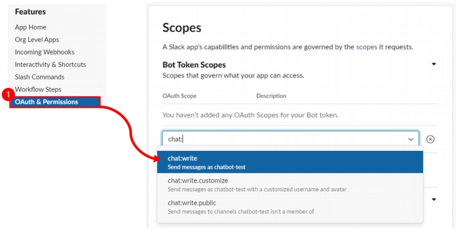This screenshot has height=233, width=456.
Task: Expand the section arrow below the scope list
Action: coord(434,199)
